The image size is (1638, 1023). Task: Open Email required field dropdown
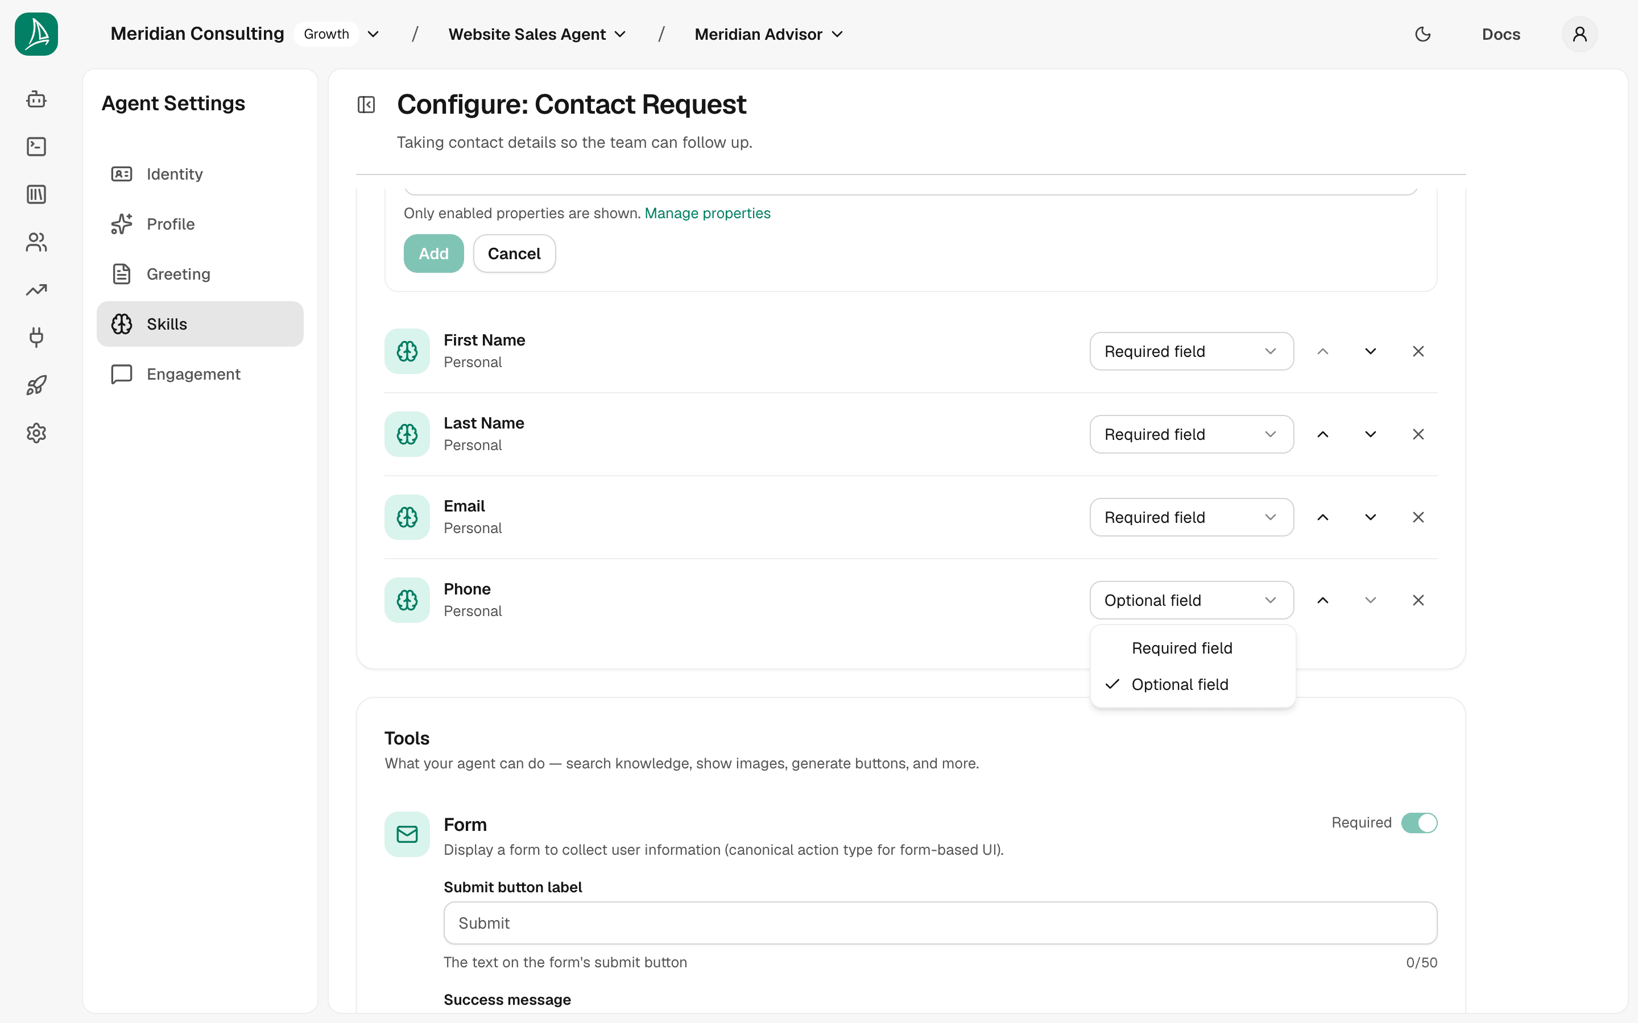coord(1192,518)
